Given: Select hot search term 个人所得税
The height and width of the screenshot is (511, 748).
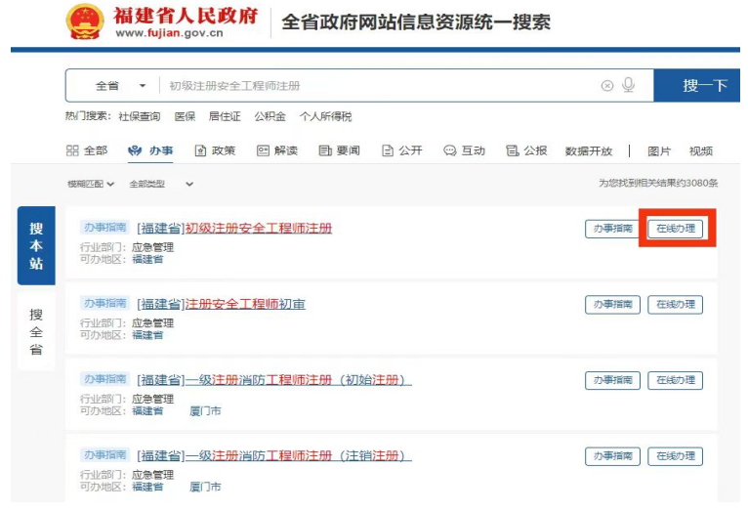Looking at the screenshot, I should coord(325,116).
